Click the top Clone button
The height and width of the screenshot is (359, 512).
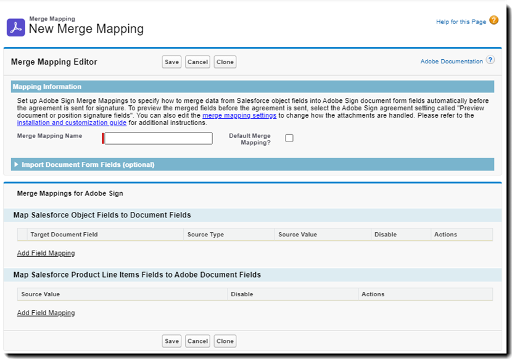[225, 62]
